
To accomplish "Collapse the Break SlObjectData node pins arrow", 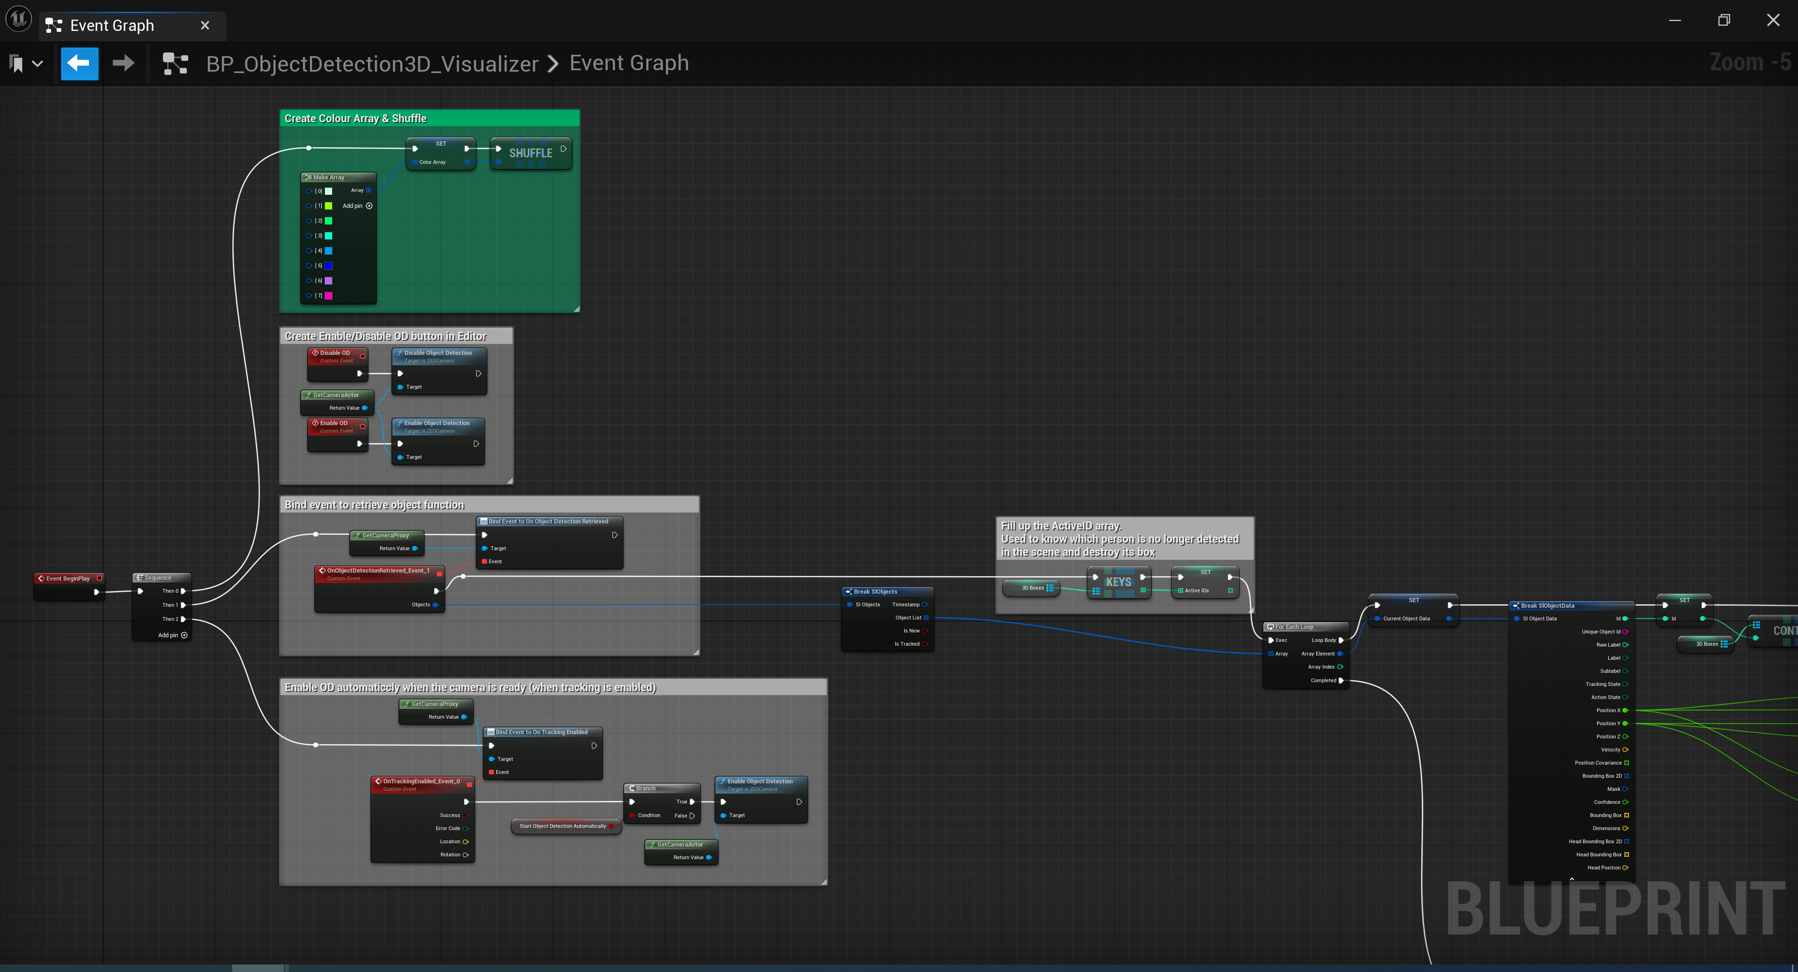I will (x=1572, y=879).
